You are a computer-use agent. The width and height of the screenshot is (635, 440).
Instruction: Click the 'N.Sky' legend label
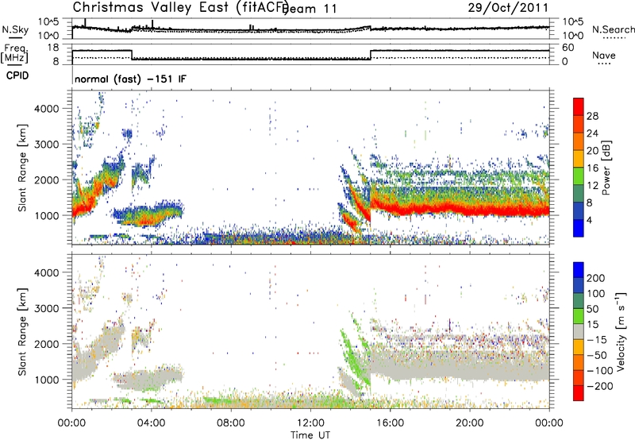[15, 29]
